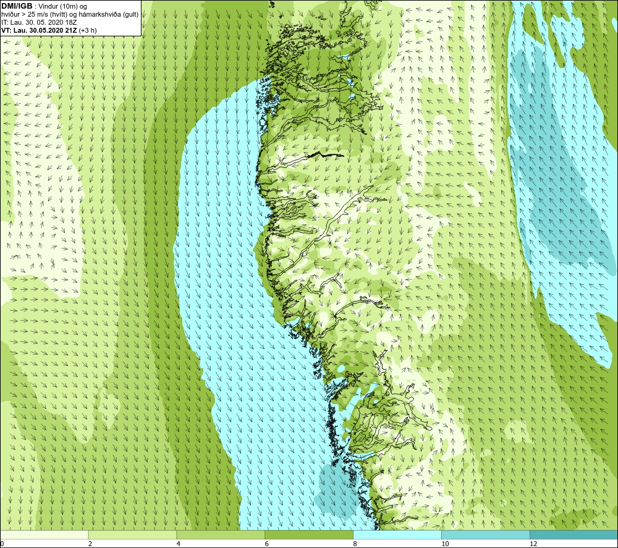Click the legend scale label '0'

[2, 544]
